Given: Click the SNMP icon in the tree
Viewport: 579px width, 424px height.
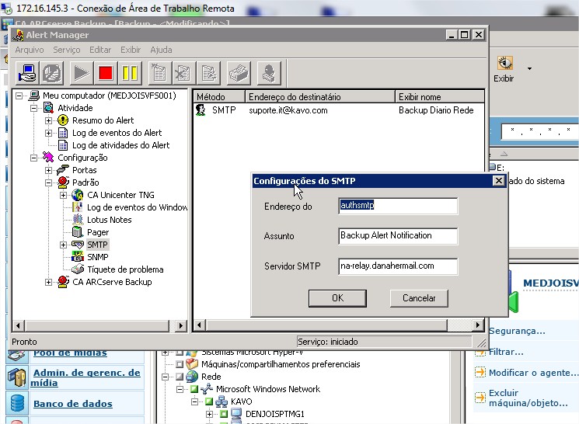Looking at the screenshot, I should [77, 257].
